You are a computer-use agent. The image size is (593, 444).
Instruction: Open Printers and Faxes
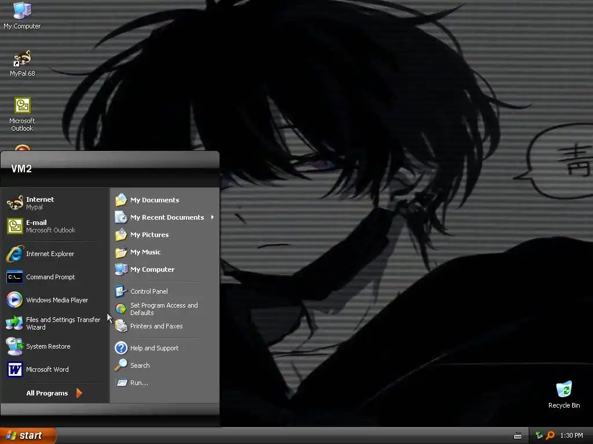pos(165,326)
